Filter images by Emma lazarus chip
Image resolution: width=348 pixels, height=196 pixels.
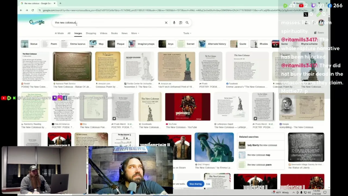tap(74, 44)
